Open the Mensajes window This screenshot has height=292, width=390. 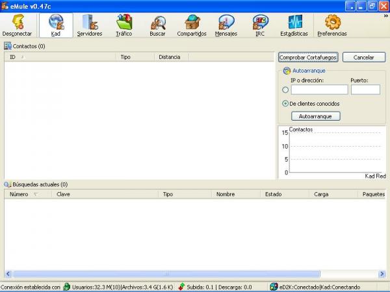click(226, 25)
